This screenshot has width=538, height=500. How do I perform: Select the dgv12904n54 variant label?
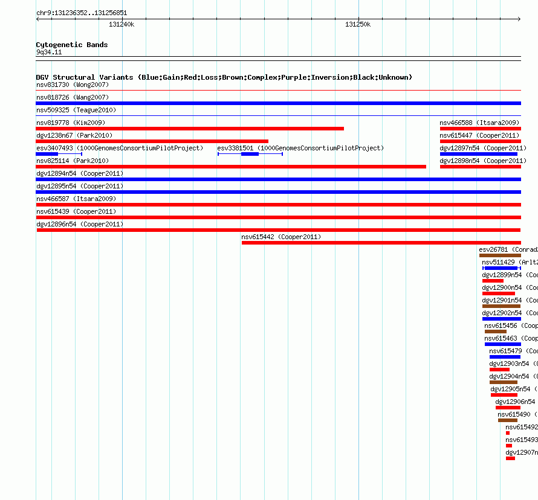pyautogui.click(x=513, y=376)
